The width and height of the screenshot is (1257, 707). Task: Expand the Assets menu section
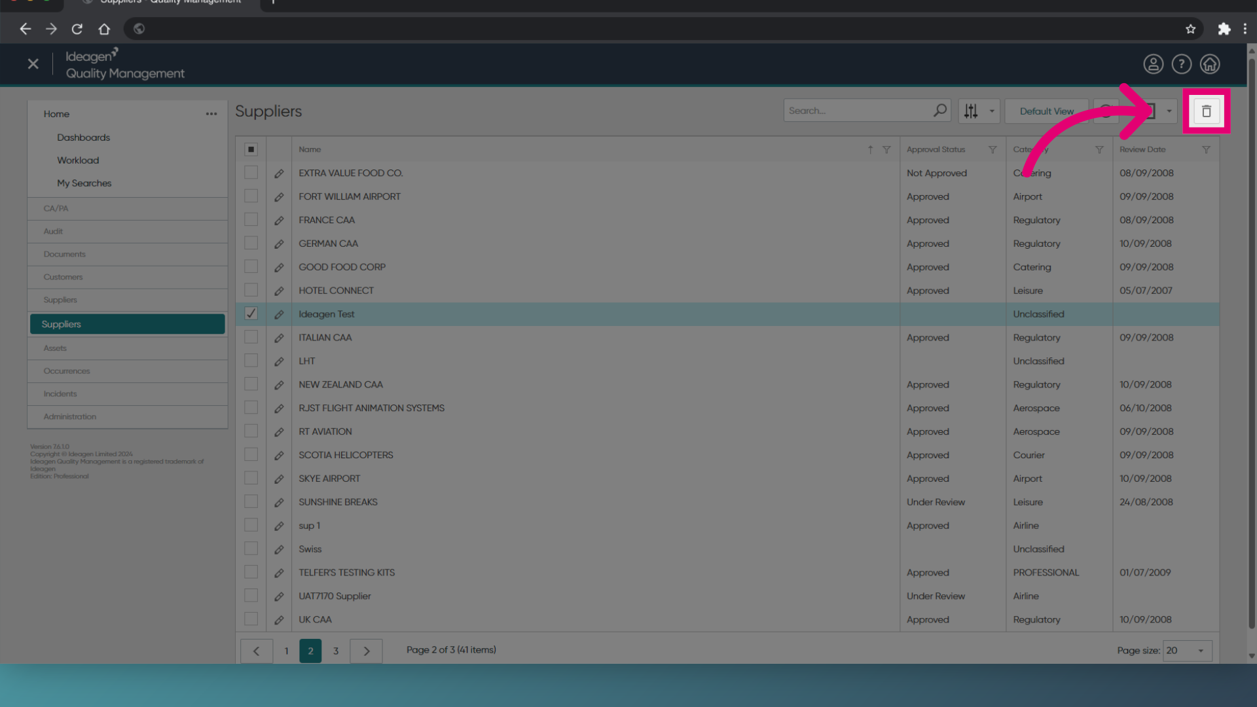pos(128,349)
